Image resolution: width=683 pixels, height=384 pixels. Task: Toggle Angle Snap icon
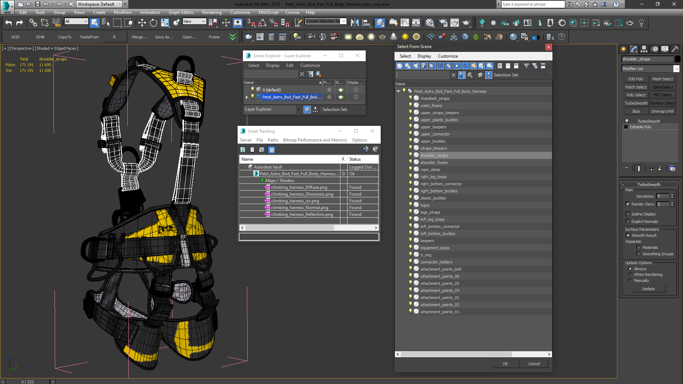point(262,23)
